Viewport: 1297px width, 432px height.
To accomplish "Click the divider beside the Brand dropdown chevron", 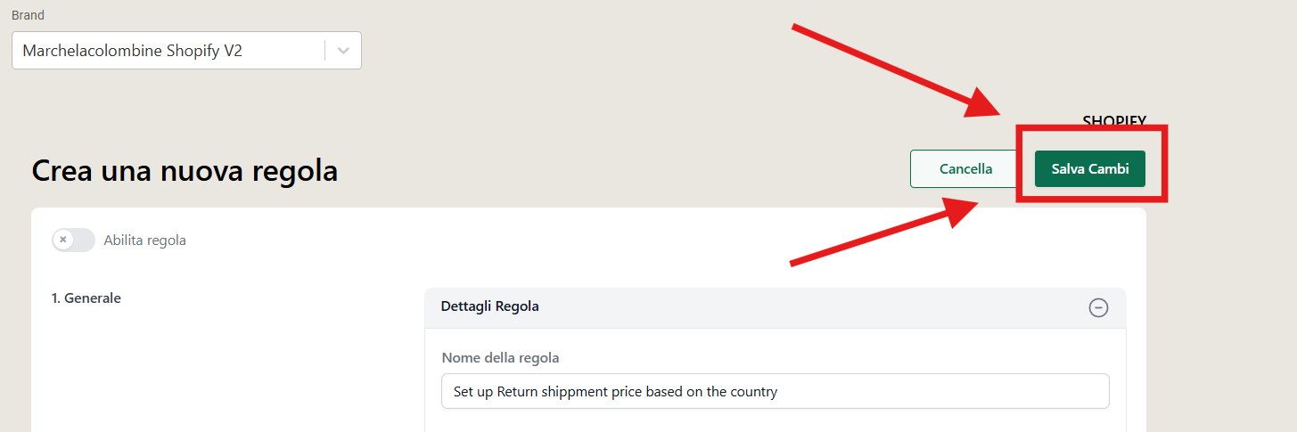I will (x=324, y=51).
